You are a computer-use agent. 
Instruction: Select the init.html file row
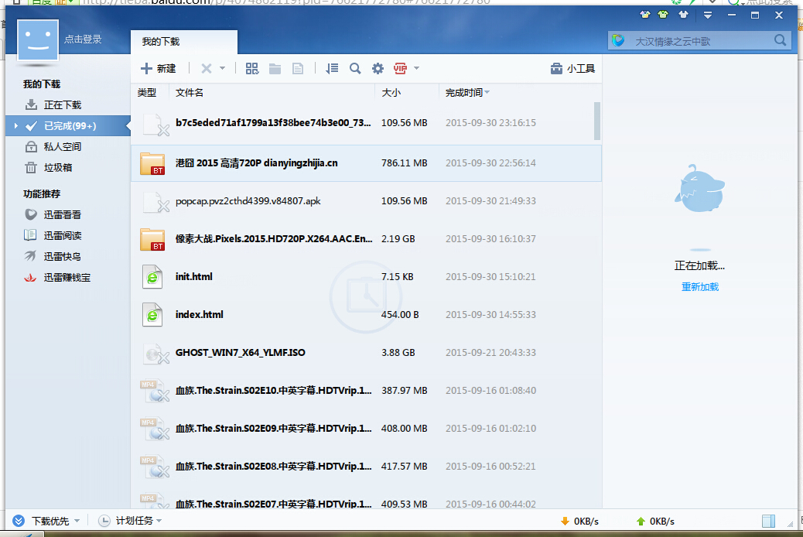pyautogui.click(x=366, y=277)
